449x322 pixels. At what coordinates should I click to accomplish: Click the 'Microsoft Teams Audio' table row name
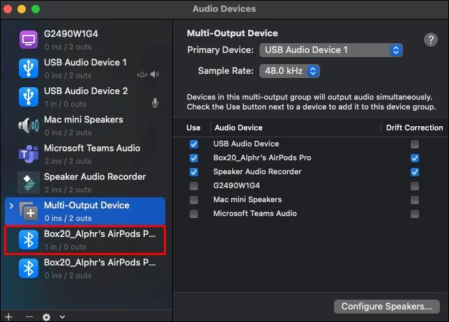255,213
